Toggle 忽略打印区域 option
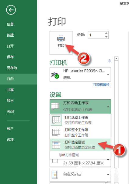Image resolution: width=129 pixels, height=184 pixels. (x=69, y=155)
